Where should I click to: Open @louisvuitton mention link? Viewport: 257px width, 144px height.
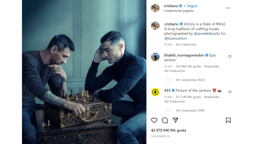pos(175,38)
